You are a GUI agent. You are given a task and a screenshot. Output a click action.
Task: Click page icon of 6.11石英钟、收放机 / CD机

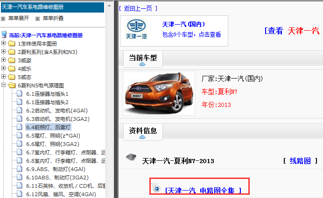[x=19, y=186]
